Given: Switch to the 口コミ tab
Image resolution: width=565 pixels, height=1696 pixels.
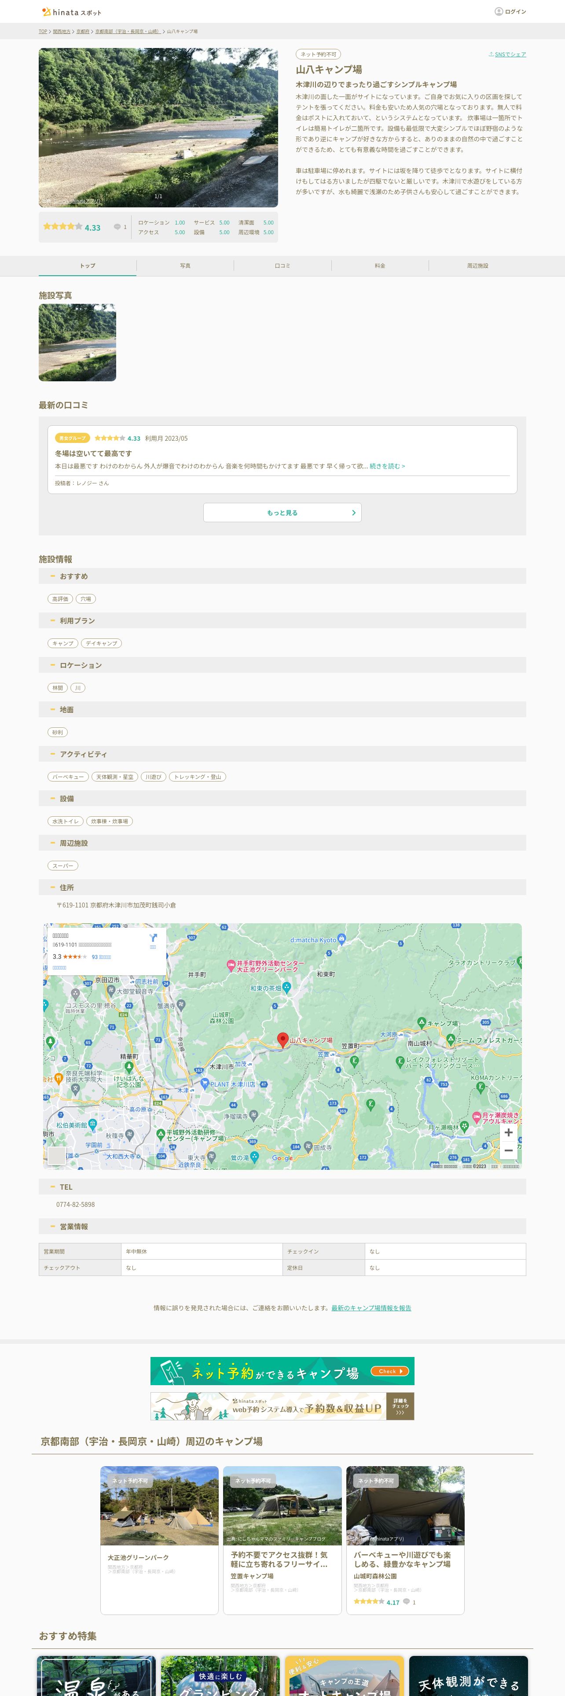Looking at the screenshot, I should [282, 265].
